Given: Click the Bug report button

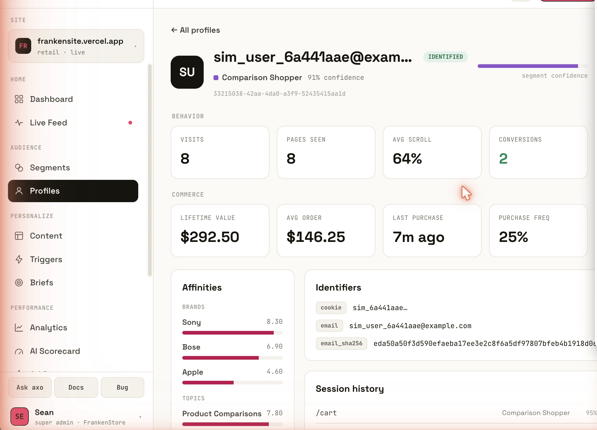Looking at the screenshot, I should point(122,387).
